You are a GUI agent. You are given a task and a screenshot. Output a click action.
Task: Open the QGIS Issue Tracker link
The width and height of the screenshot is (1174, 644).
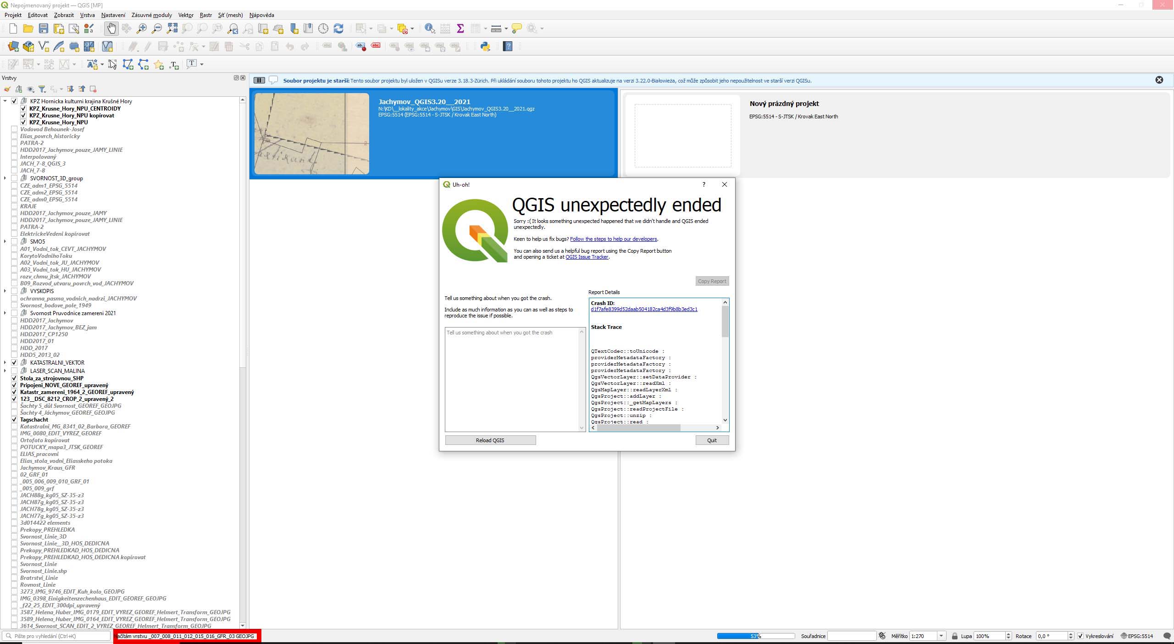[x=587, y=257]
